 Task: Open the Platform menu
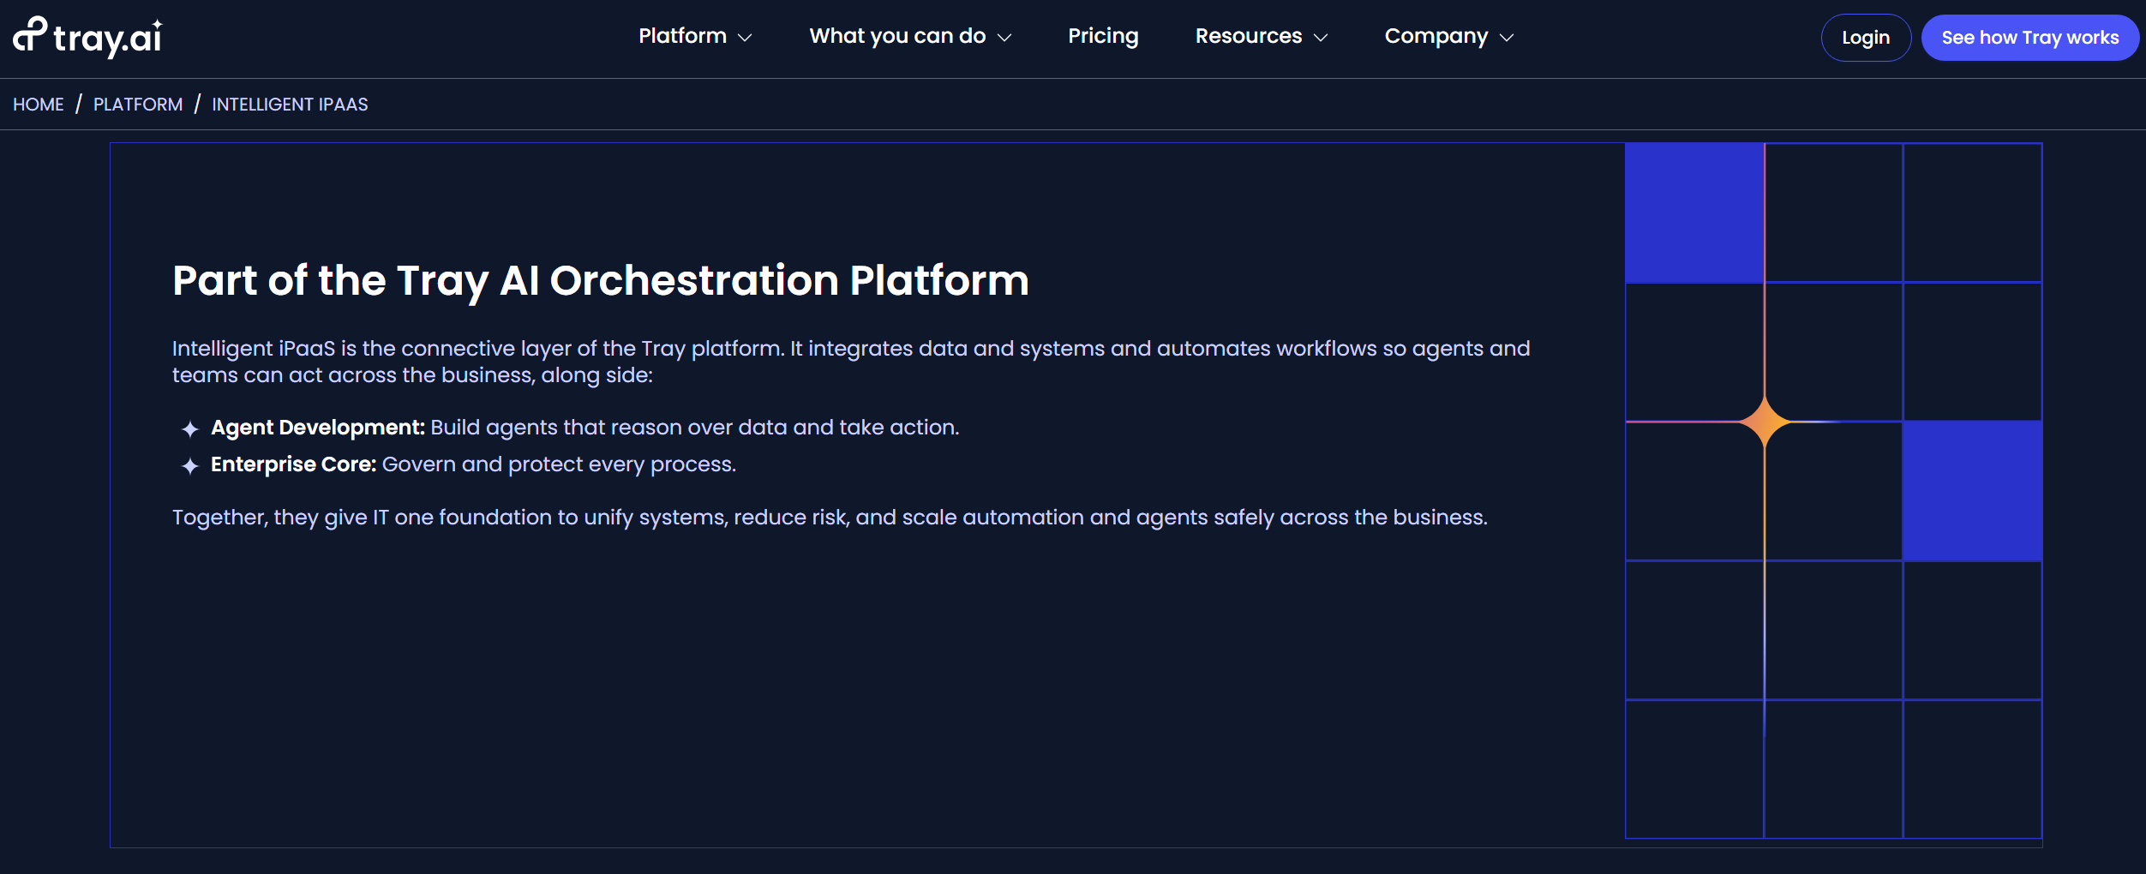pos(682,36)
